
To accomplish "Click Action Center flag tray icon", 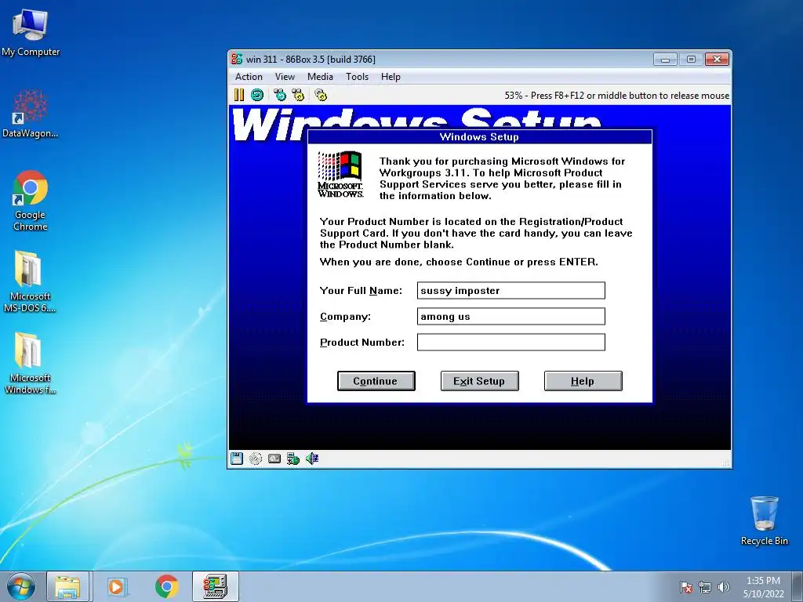I will pyautogui.click(x=686, y=587).
